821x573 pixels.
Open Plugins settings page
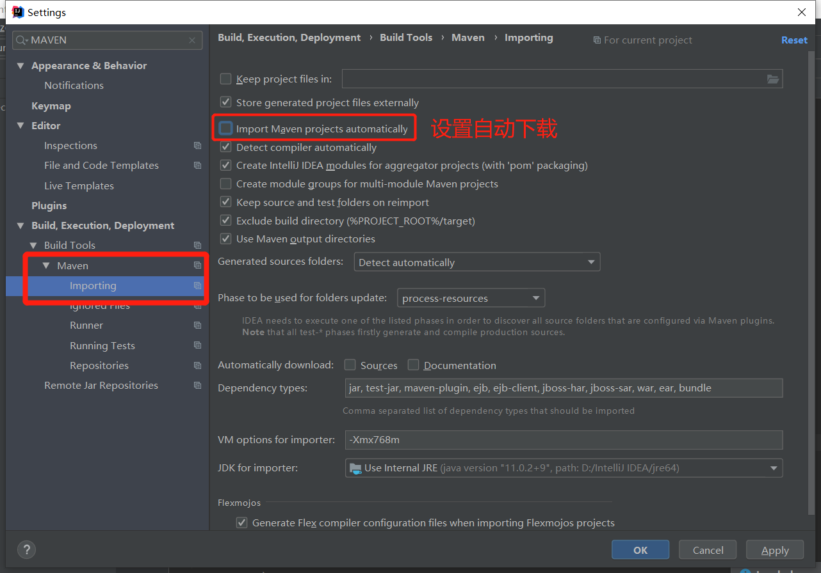tap(49, 206)
